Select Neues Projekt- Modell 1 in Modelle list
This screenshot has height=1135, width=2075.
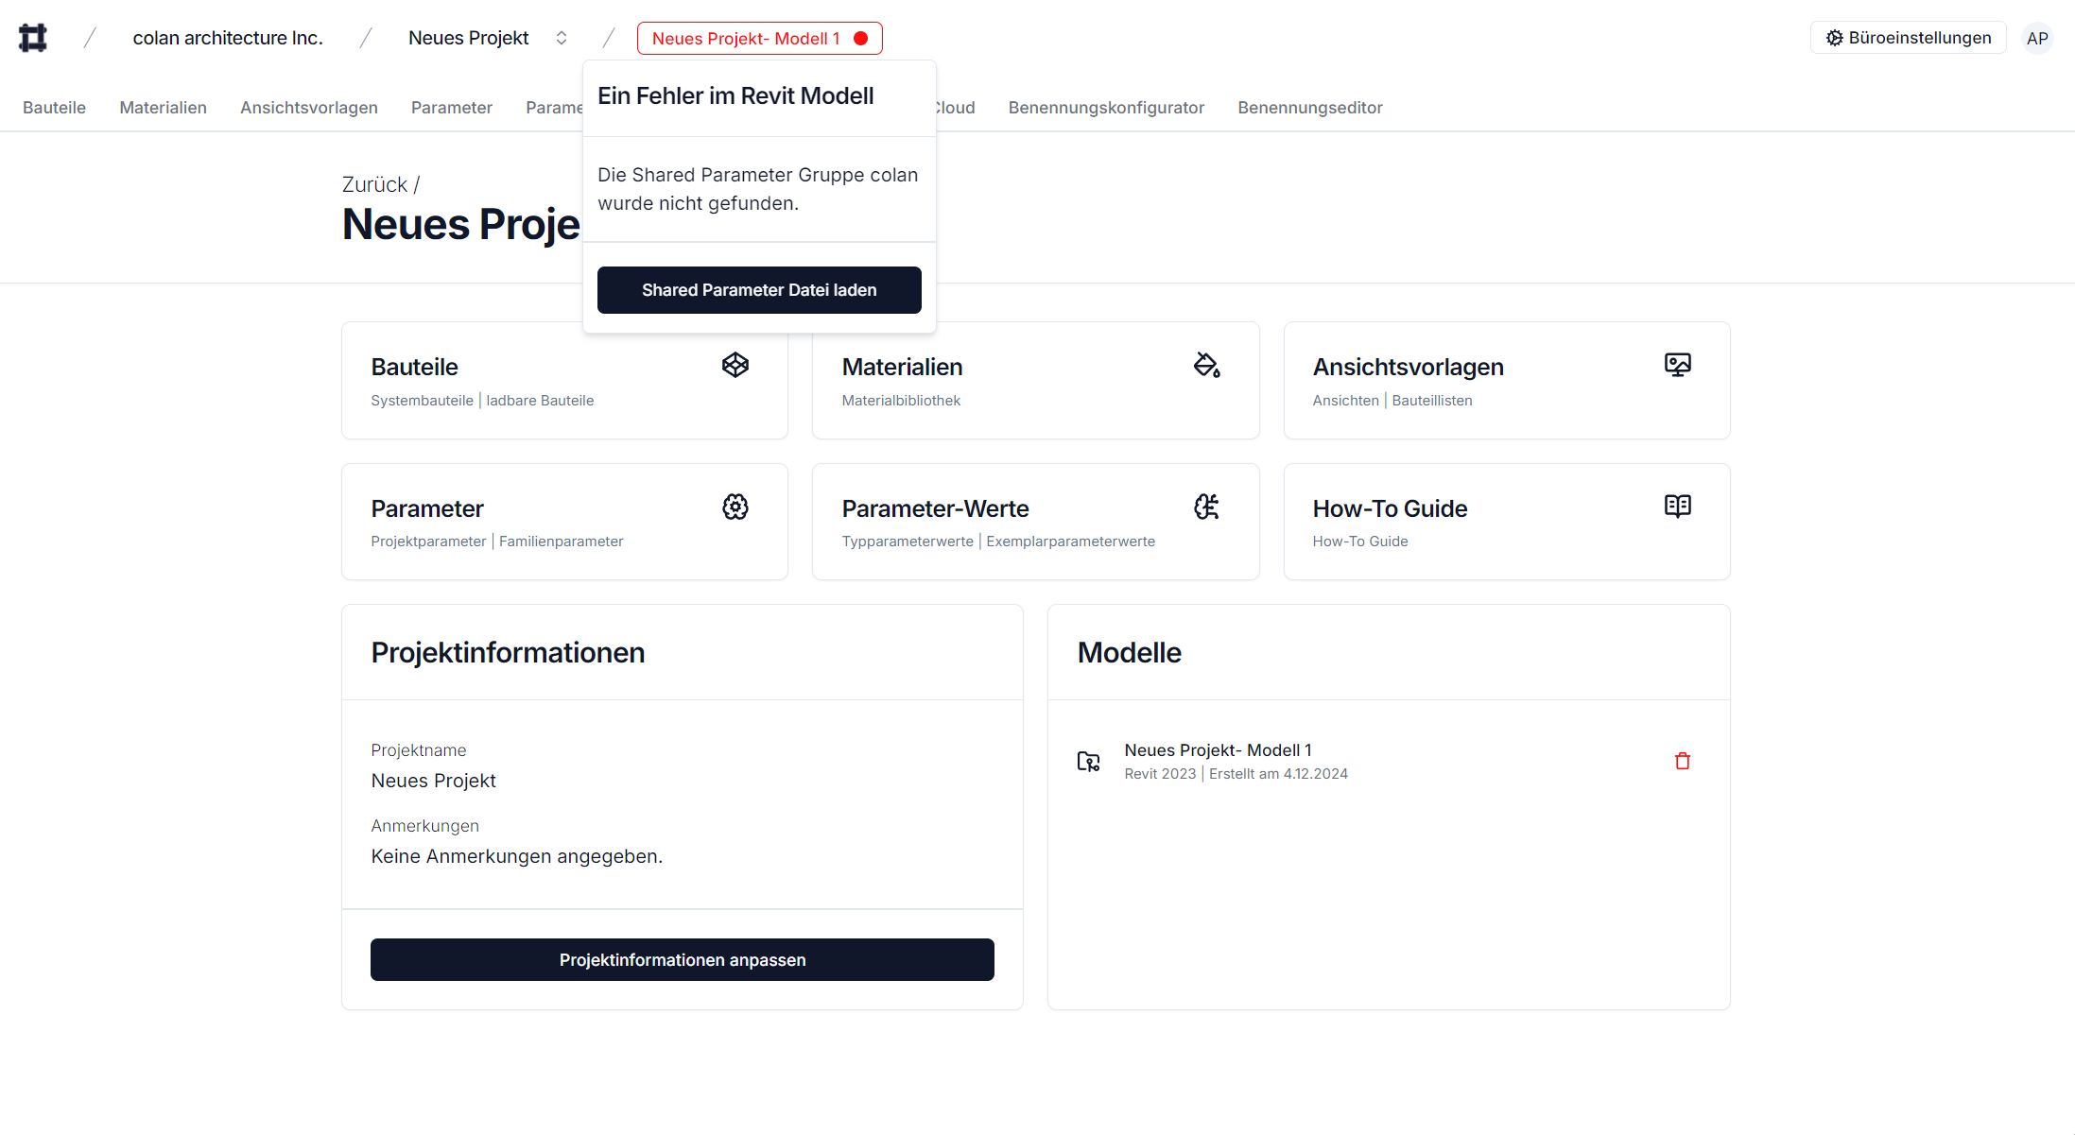click(1218, 750)
